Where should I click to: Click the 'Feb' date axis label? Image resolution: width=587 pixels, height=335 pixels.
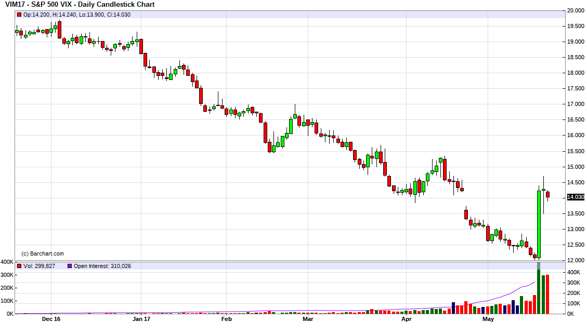click(227, 319)
